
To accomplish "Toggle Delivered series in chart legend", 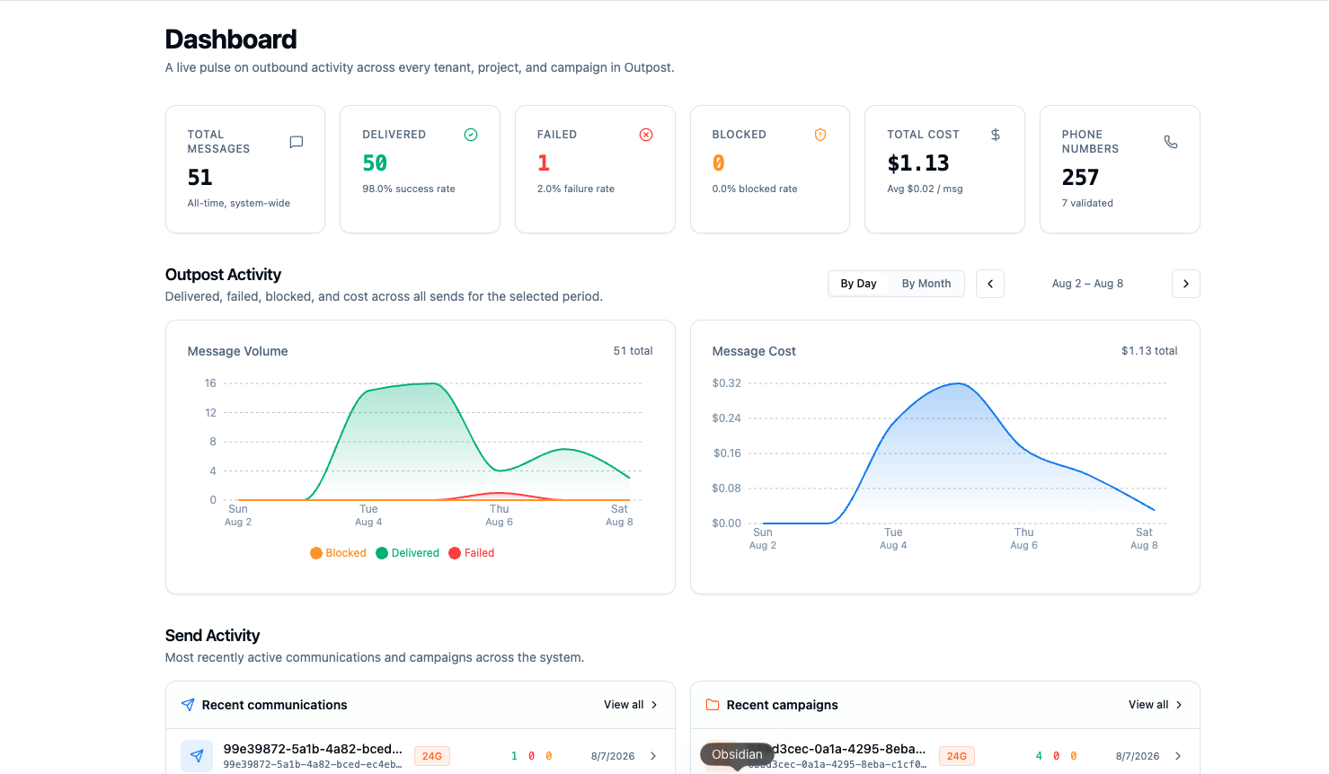I will pos(408,553).
